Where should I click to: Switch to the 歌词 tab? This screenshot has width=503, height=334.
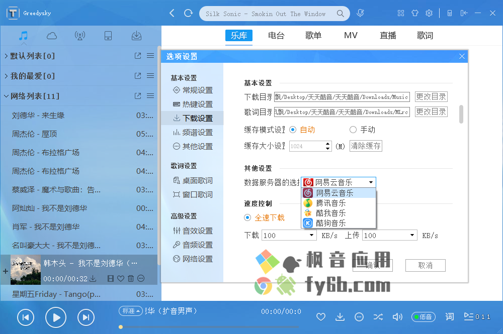(x=425, y=36)
